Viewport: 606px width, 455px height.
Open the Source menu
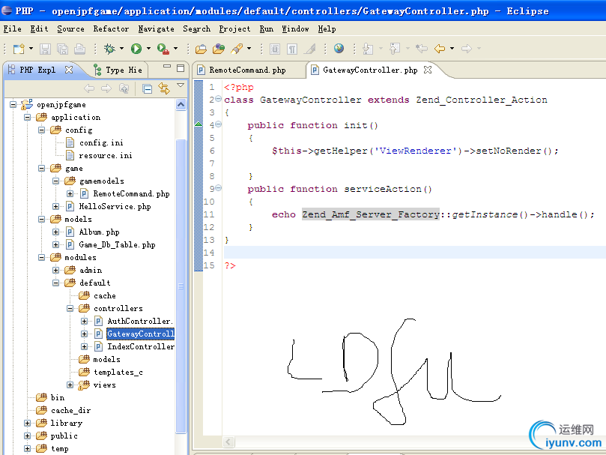point(70,29)
